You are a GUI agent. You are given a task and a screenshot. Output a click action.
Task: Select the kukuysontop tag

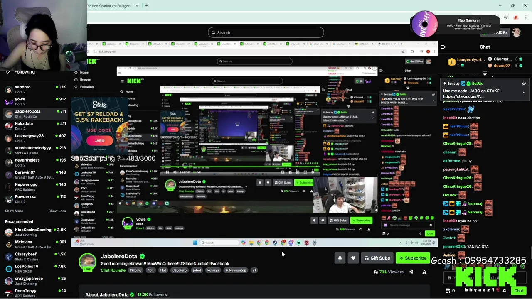pyautogui.click(x=236, y=270)
